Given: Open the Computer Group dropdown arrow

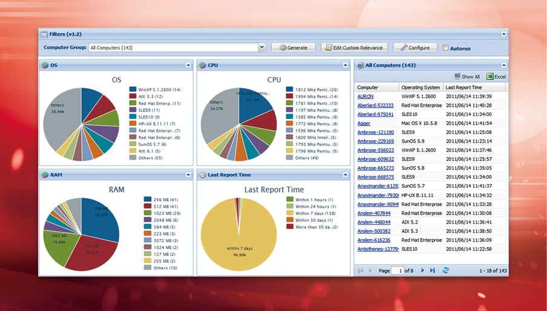Looking at the screenshot, I should coord(262,47).
